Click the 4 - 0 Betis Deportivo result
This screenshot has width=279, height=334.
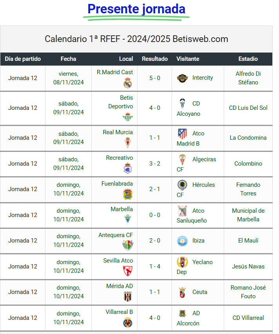[x=155, y=108]
